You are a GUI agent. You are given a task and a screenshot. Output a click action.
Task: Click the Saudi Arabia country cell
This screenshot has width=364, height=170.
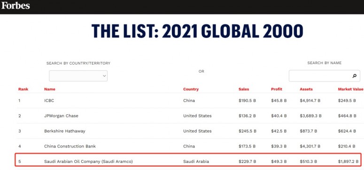pos(196,162)
